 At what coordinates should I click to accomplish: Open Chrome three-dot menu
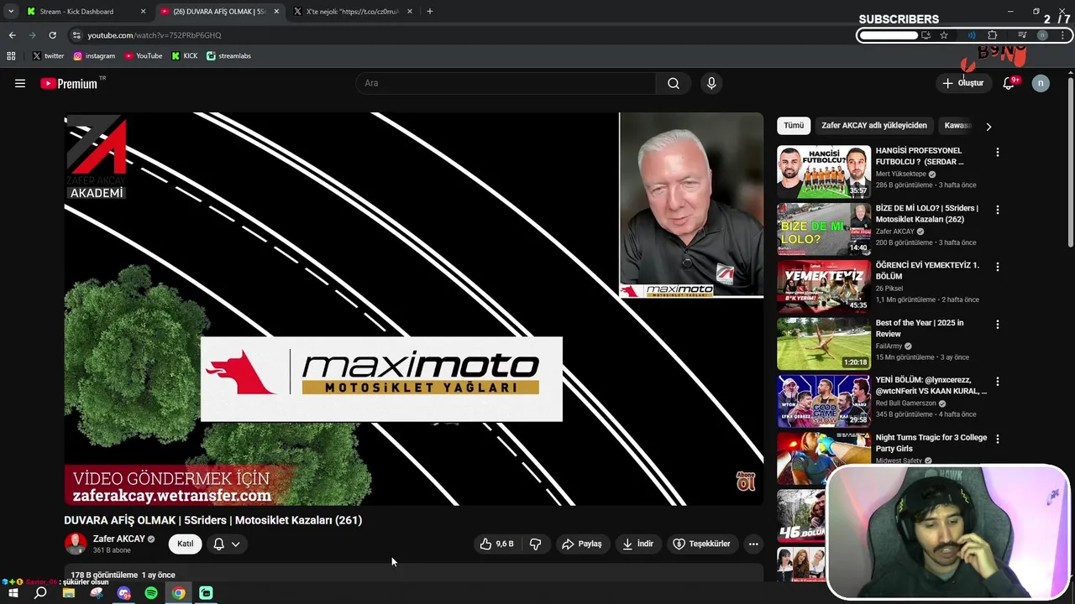(1064, 35)
